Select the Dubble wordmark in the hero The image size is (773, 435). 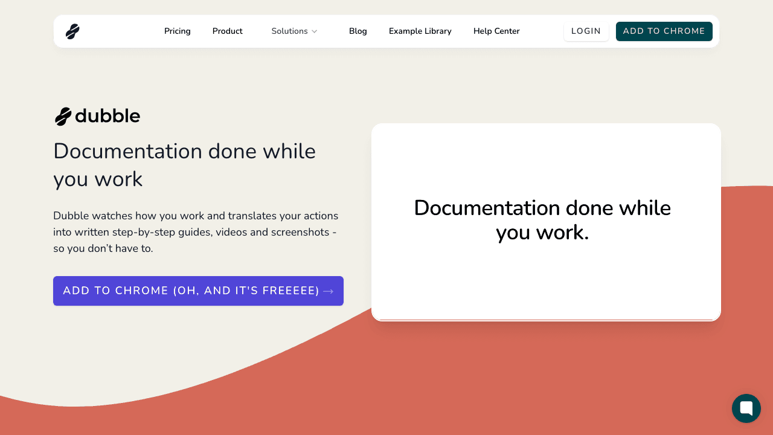click(107, 116)
